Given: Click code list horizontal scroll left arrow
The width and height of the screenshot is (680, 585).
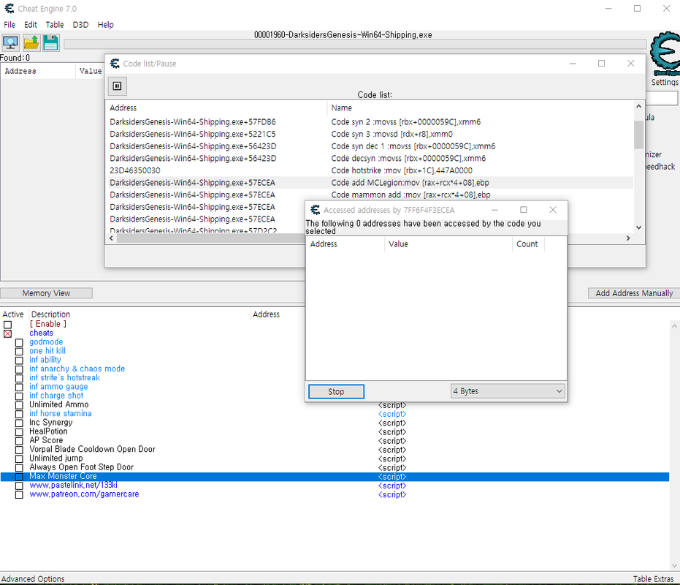Looking at the screenshot, I should pyautogui.click(x=112, y=238).
